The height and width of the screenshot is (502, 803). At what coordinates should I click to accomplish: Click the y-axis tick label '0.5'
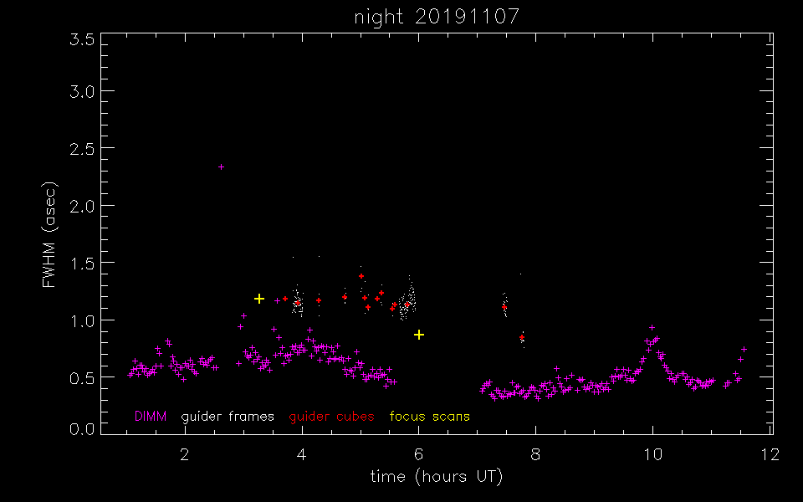coord(82,377)
